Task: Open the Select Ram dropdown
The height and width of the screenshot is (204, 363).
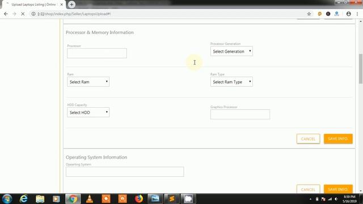Action: [88, 82]
